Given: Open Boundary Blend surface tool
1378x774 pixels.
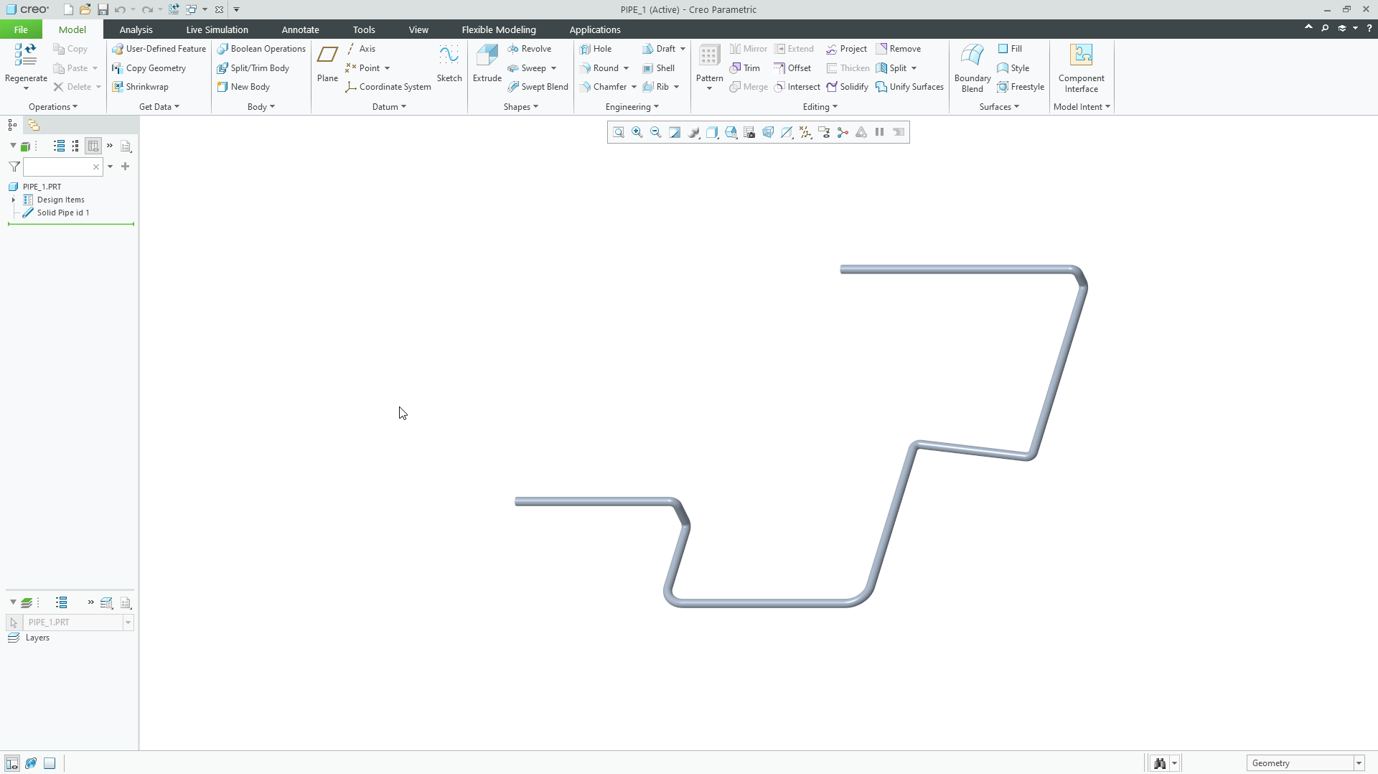Looking at the screenshot, I should (972, 67).
